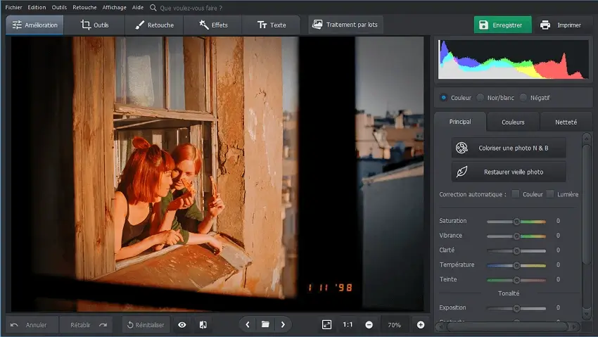
Task: Open the Effets tab
Action: (212, 25)
